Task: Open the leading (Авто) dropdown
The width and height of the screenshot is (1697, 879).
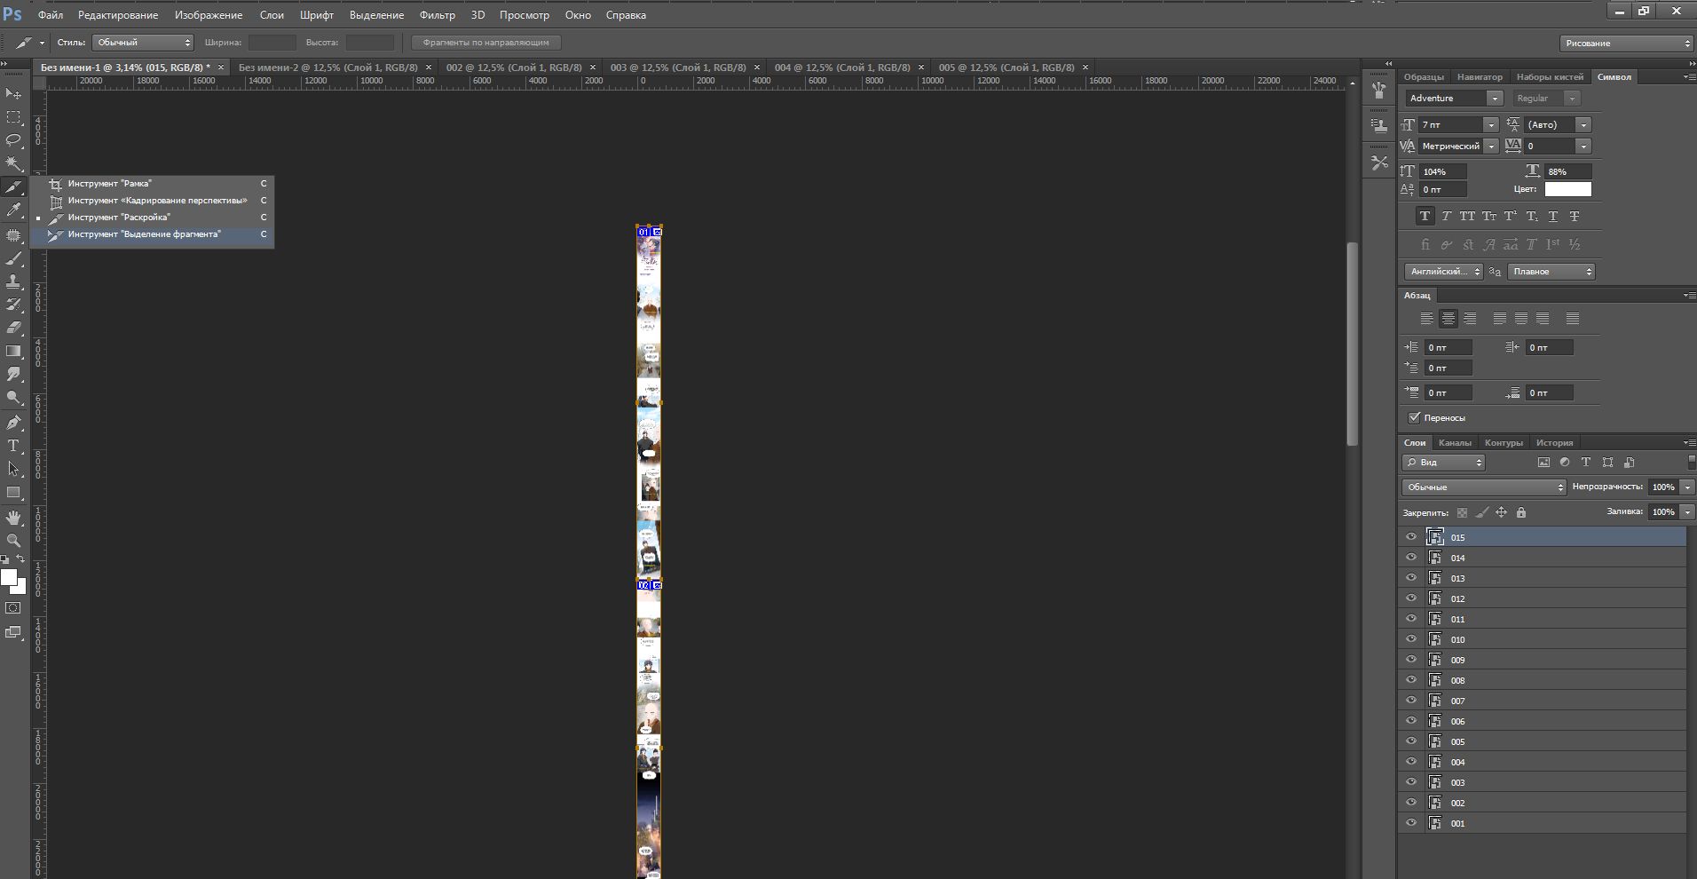Action: tap(1584, 125)
